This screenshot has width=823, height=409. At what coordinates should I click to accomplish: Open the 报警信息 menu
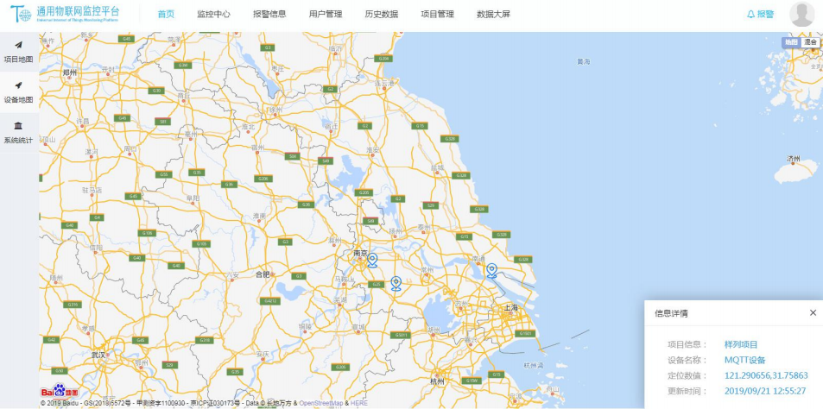[269, 15]
